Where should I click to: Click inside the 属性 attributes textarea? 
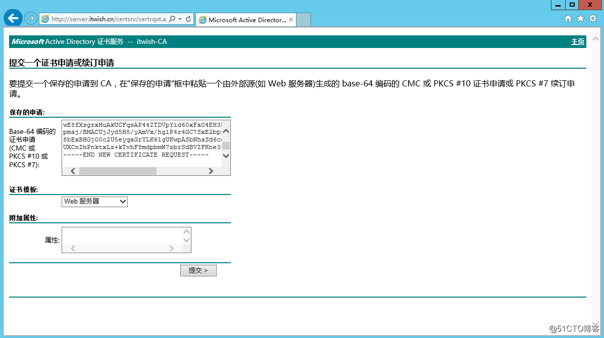(x=123, y=236)
